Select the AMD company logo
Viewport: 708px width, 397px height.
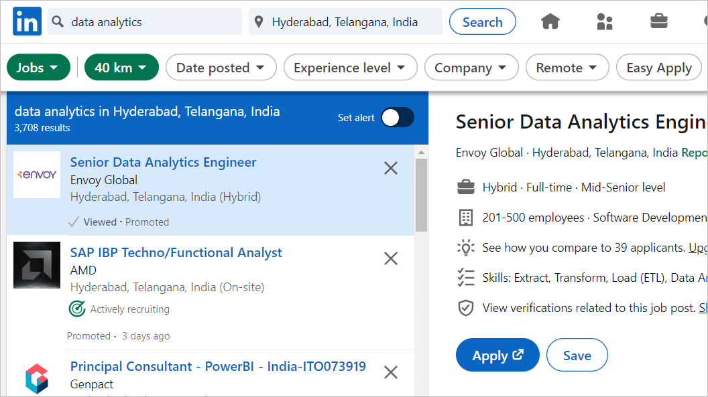(37, 265)
